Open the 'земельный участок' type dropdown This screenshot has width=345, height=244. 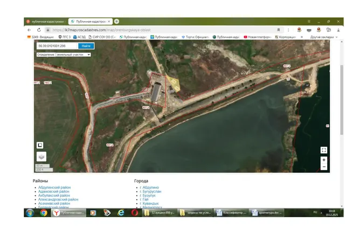point(73,54)
